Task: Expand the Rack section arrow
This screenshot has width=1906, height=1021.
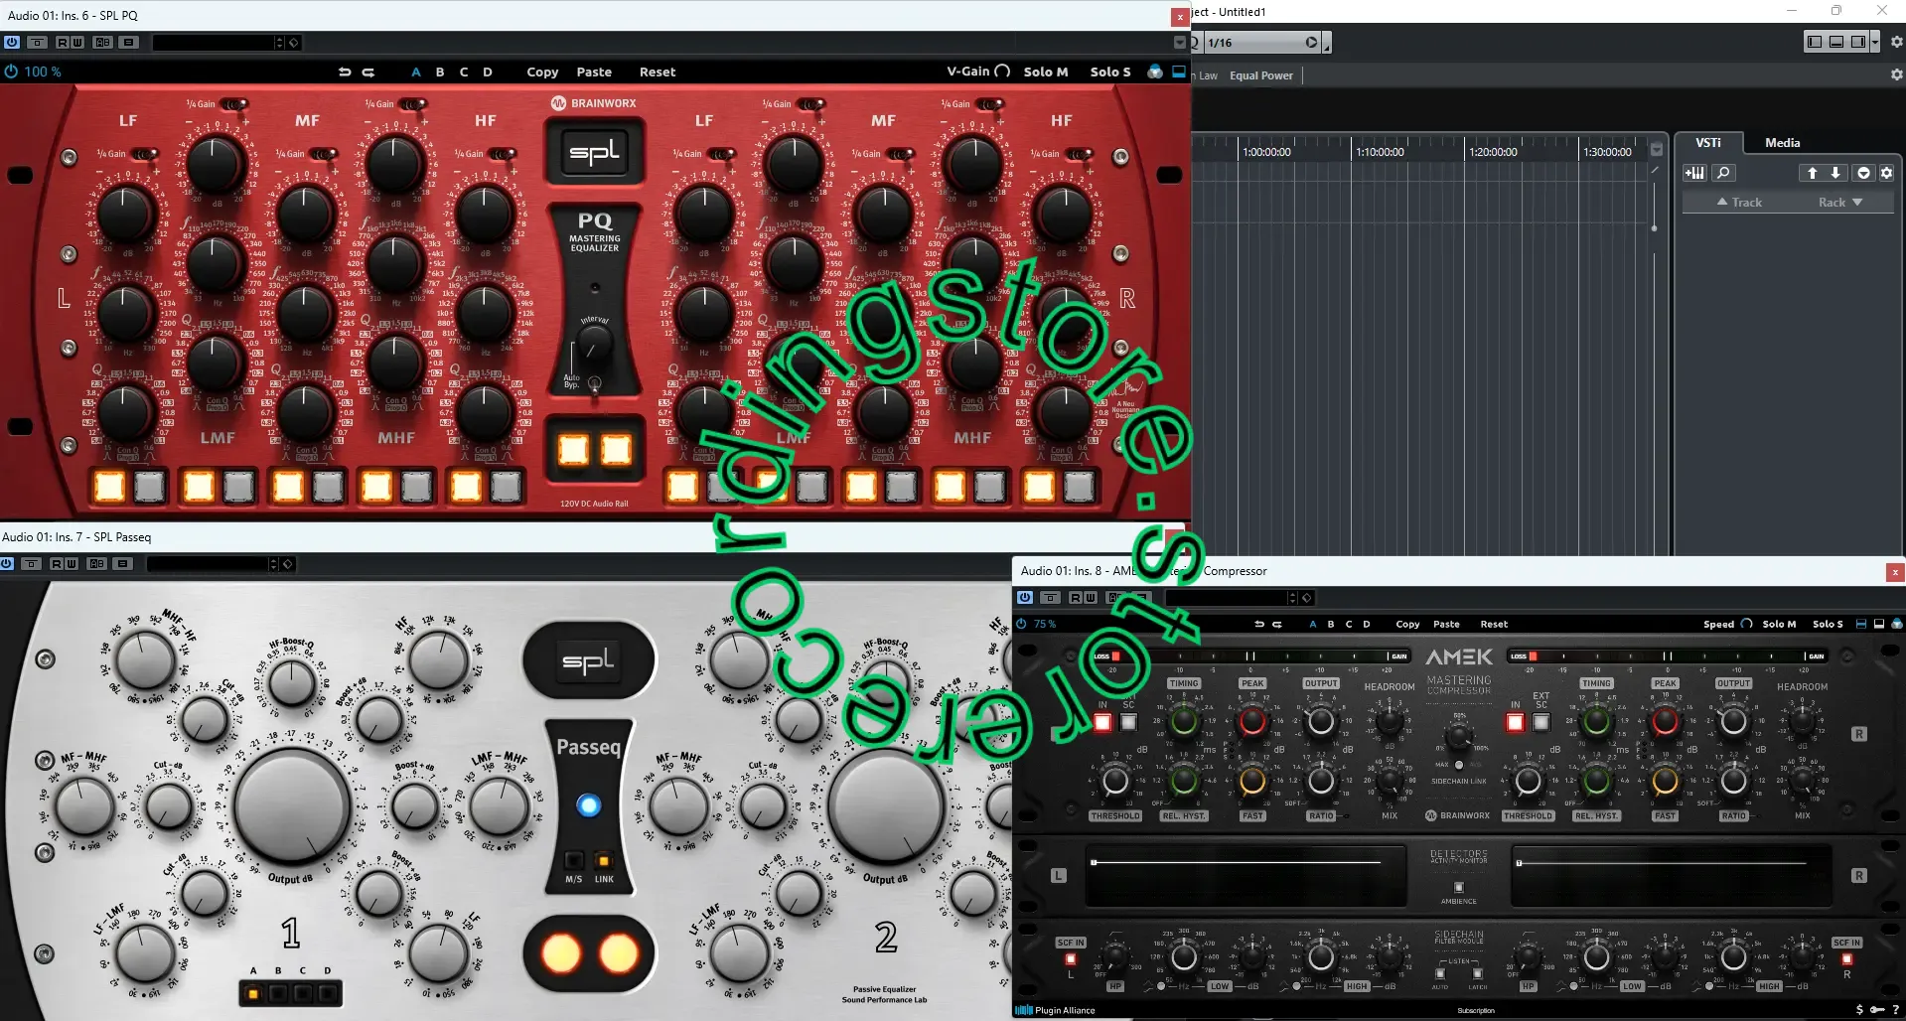Action: coord(1857,202)
